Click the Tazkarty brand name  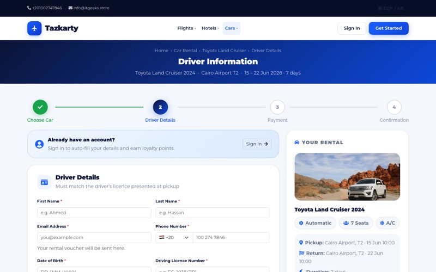tap(62, 28)
